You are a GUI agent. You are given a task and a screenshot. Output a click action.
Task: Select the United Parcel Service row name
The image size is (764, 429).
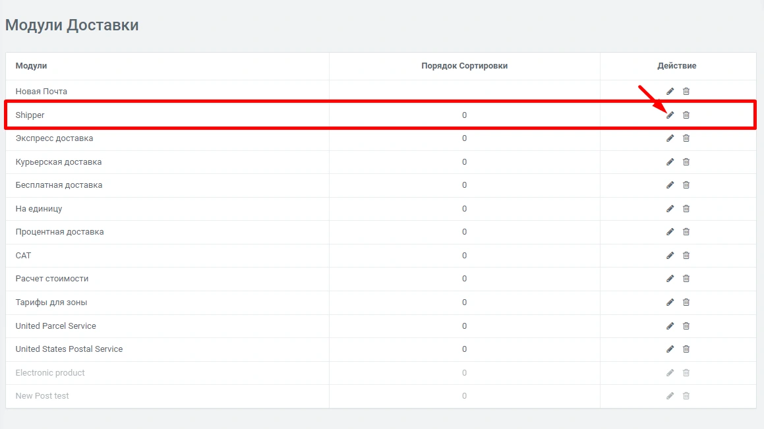(x=55, y=326)
